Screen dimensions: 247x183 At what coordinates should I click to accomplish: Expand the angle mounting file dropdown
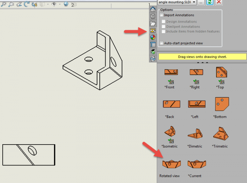pyautogui.click(x=194, y=2)
